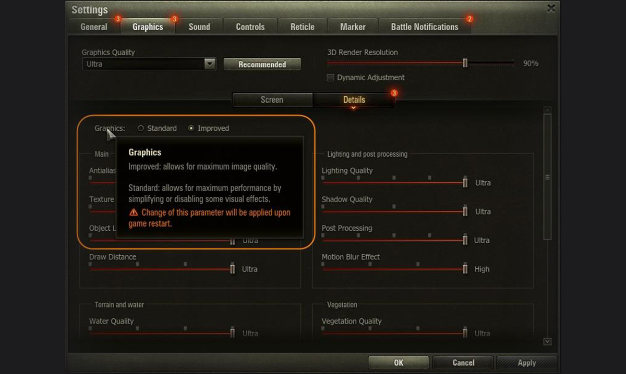The height and width of the screenshot is (374, 626).
Task: Click the Draw Distance slider handle
Action: 232,269
